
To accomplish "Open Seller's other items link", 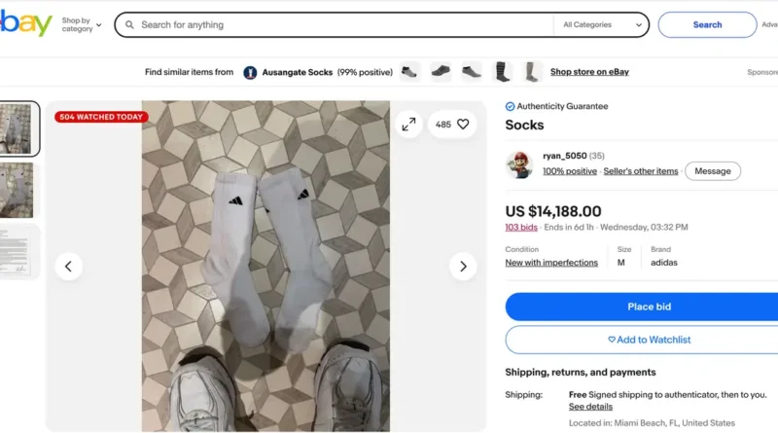I will (641, 171).
